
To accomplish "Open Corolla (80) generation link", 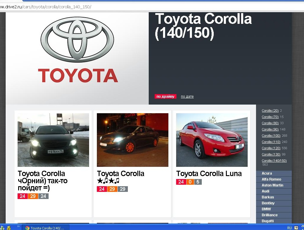I will 270,123.
